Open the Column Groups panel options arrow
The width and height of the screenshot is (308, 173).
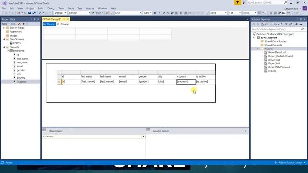[246, 131]
